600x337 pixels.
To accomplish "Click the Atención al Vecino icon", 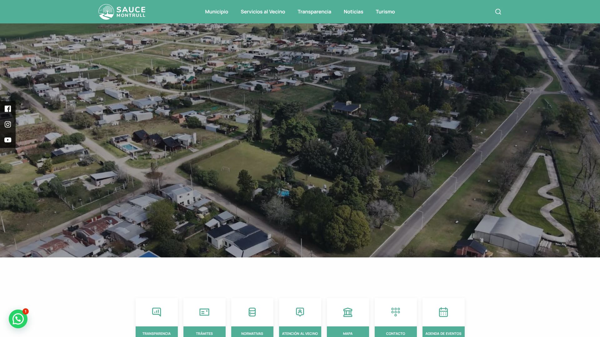I will (x=300, y=312).
